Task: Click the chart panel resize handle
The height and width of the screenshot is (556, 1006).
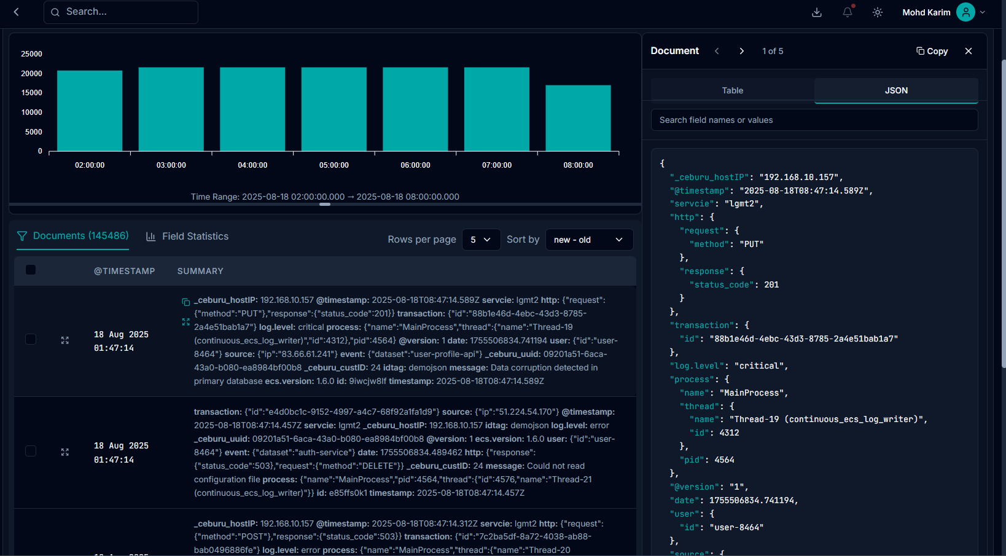Action: 325,204
